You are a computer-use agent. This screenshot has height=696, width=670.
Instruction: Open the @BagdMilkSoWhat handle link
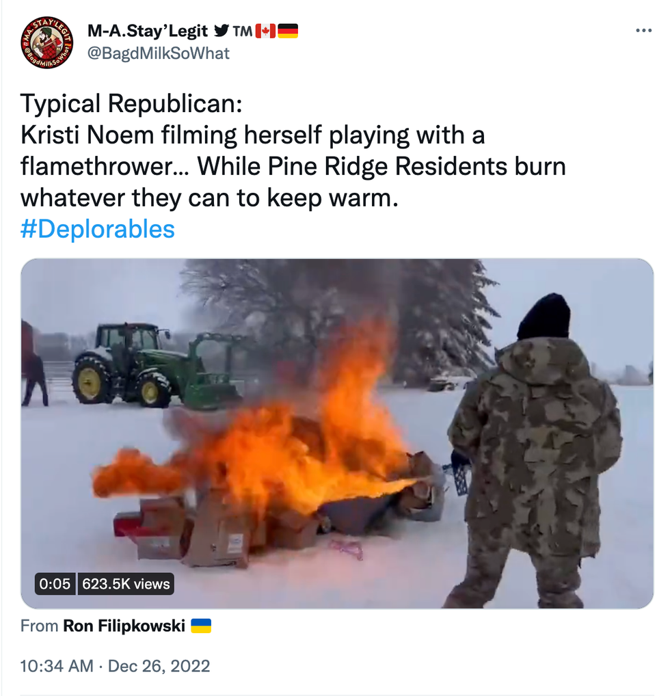tap(159, 53)
